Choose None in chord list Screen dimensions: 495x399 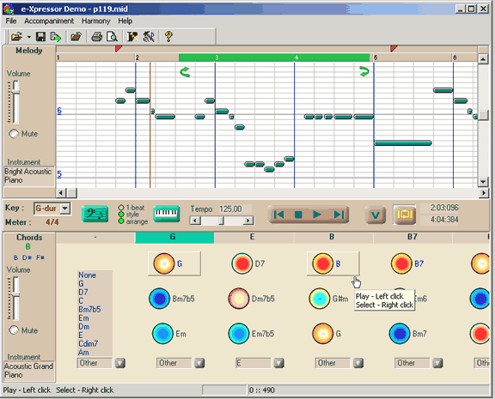tap(87, 275)
